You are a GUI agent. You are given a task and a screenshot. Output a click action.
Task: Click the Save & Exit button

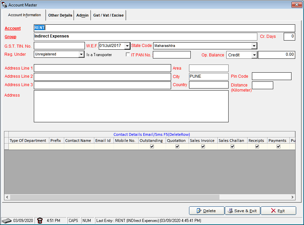point(243,211)
